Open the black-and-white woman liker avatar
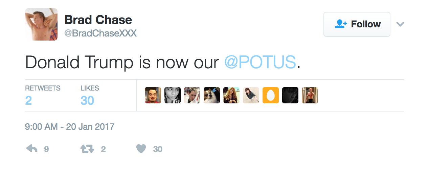This screenshot has width=429, height=175. point(173,95)
